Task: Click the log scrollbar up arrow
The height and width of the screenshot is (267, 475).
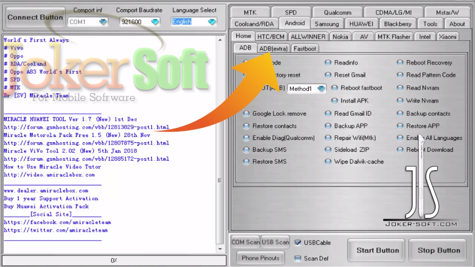Action: click(220, 40)
